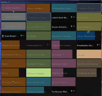Target Babybeards-Arthas raid frame

[x=14, y=45]
